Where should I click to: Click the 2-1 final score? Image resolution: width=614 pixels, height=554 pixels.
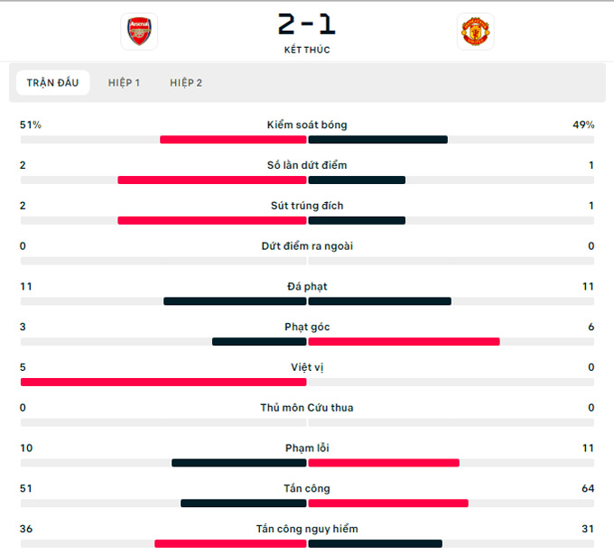coord(307,24)
